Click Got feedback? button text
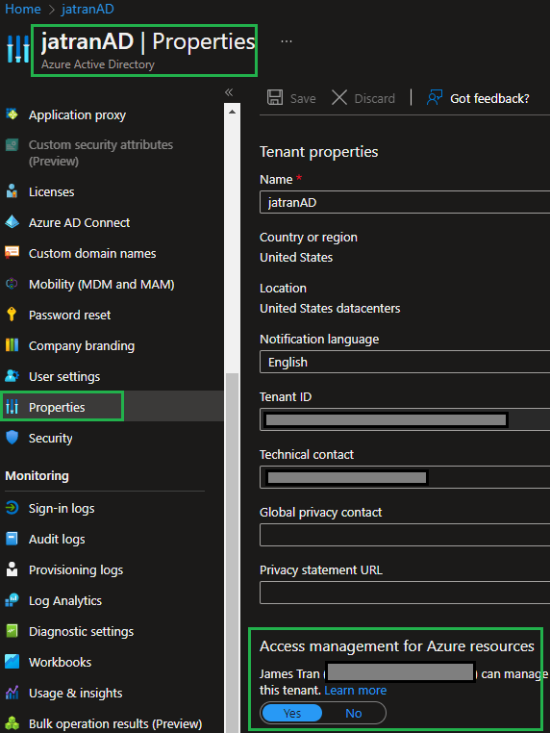 [x=489, y=99]
